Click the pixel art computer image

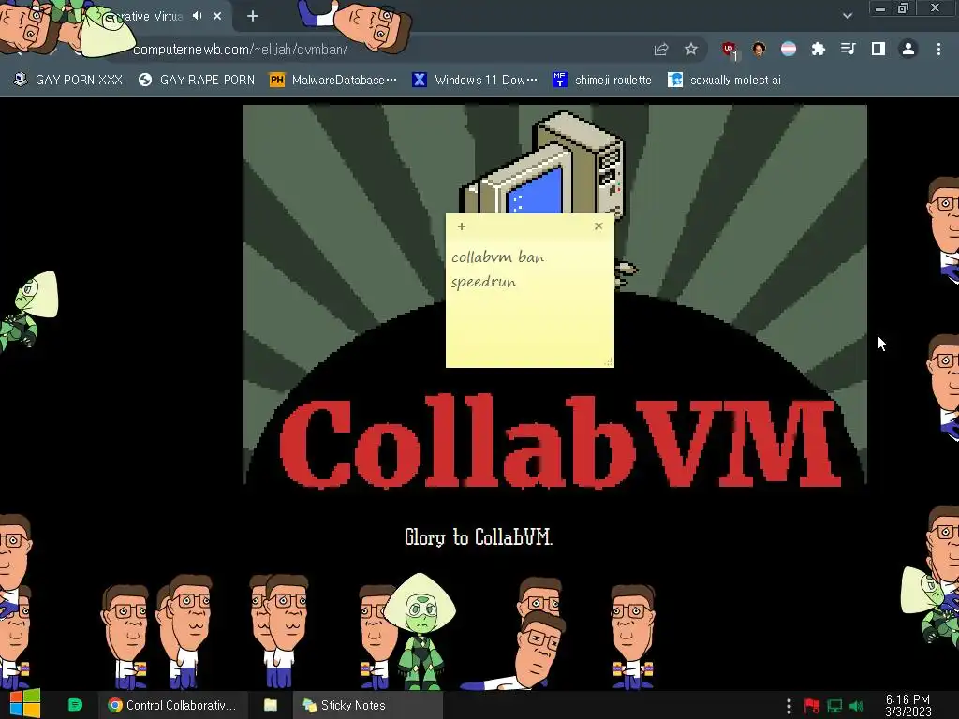pos(543,164)
